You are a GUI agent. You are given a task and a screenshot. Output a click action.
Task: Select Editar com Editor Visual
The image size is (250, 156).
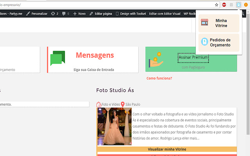coord(165,14)
